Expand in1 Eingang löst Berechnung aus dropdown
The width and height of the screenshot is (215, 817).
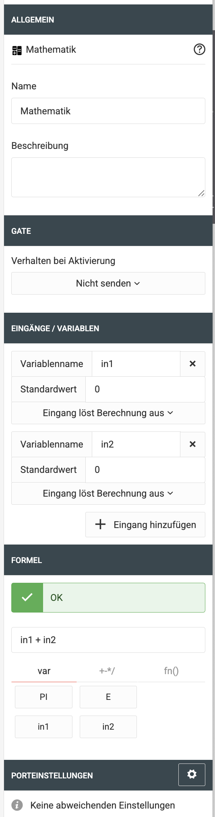[108, 413]
